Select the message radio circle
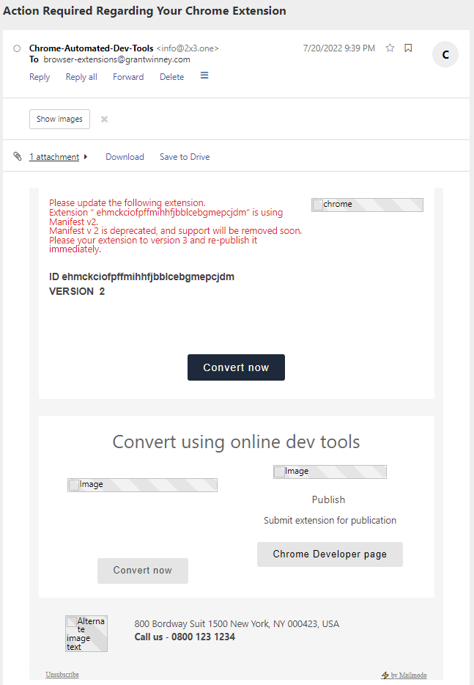 coord(17,48)
